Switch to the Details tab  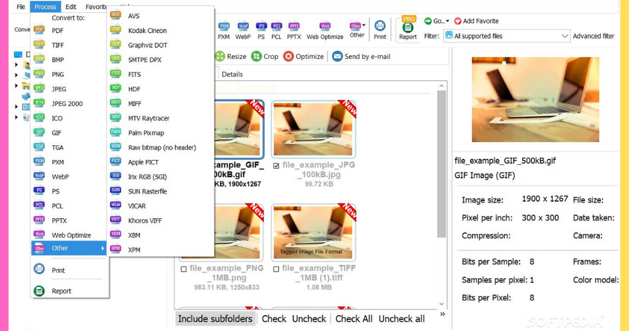[232, 74]
